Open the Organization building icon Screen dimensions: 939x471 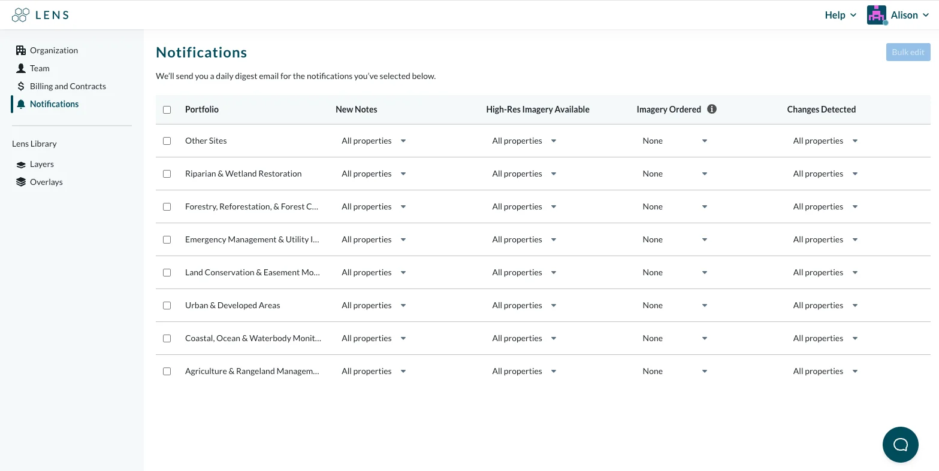point(21,50)
